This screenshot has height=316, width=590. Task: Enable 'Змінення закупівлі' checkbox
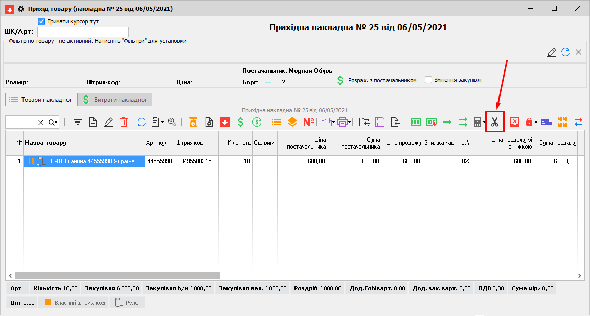(428, 80)
